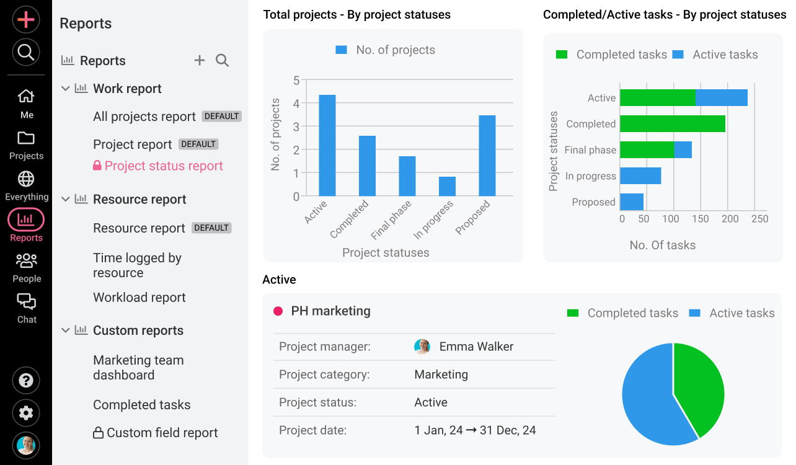
Task: Collapse the Work report group
Action: tap(66, 88)
